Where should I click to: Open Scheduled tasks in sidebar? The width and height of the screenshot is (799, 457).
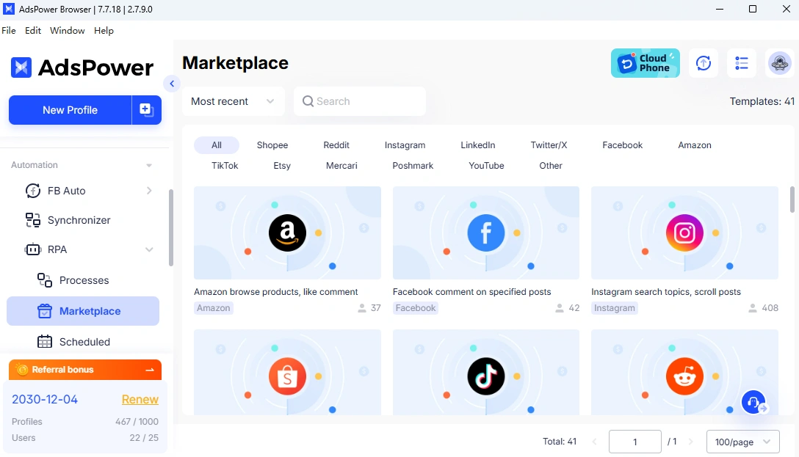84,342
